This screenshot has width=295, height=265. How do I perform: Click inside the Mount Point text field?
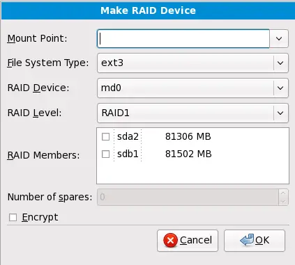(183, 38)
